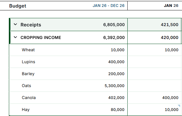Select Cropping Income January value 420,000
This screenshot has width=182, height=116.
pyautogui.click(x=169, y=37)
